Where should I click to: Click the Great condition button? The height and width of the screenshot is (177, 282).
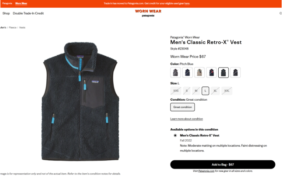pyautogui.click(x=182, y=107)
